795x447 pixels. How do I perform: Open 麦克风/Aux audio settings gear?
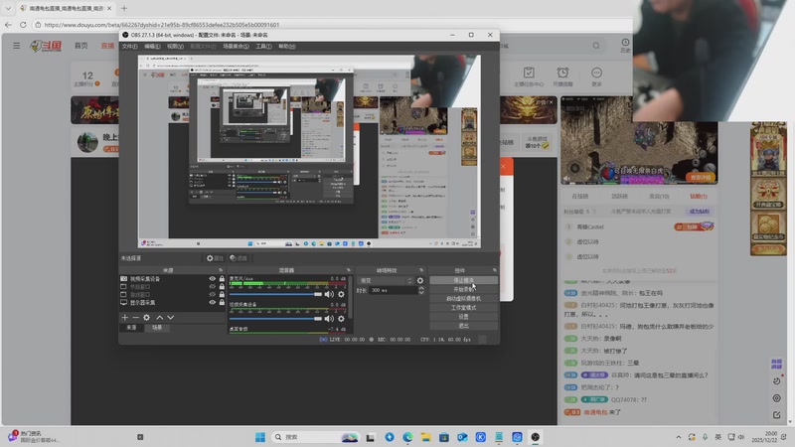pos(342,294)
